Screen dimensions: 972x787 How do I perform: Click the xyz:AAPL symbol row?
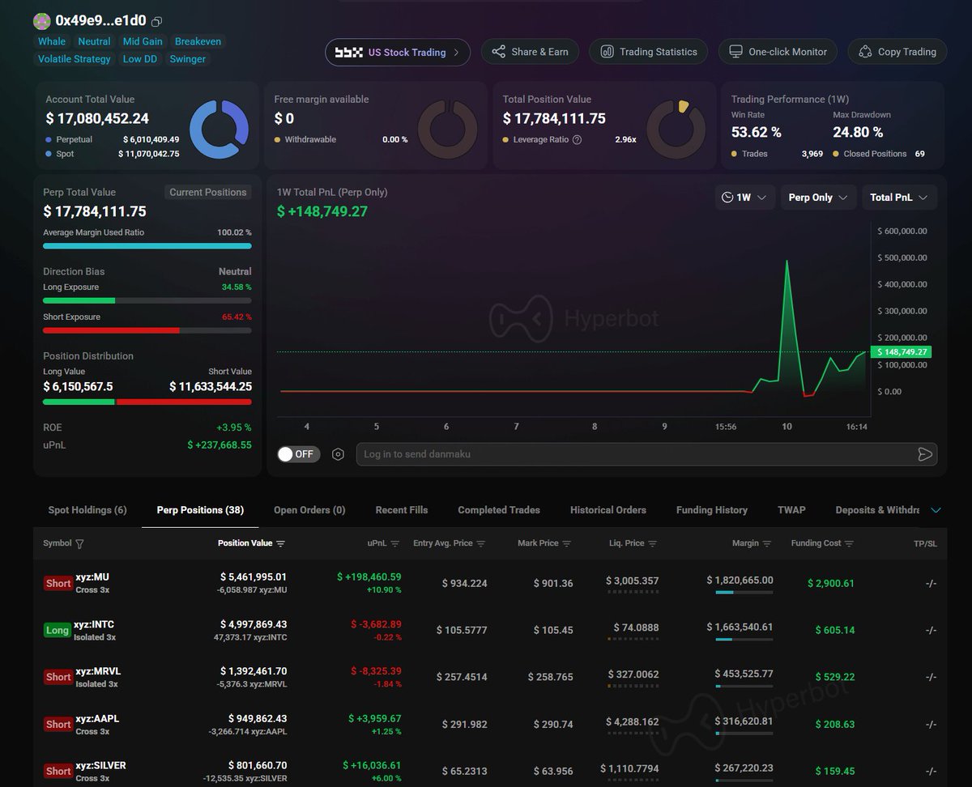(490, 724)
